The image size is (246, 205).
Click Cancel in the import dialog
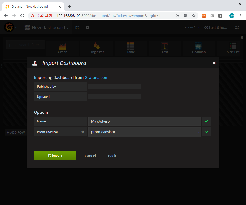pos(90,156)
